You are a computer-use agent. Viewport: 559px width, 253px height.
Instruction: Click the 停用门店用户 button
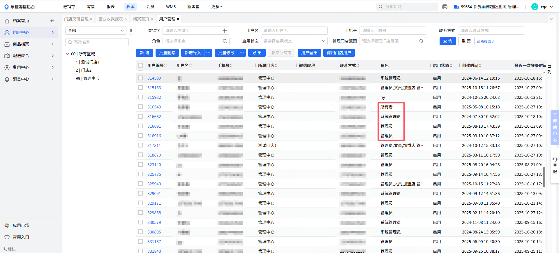339,53
